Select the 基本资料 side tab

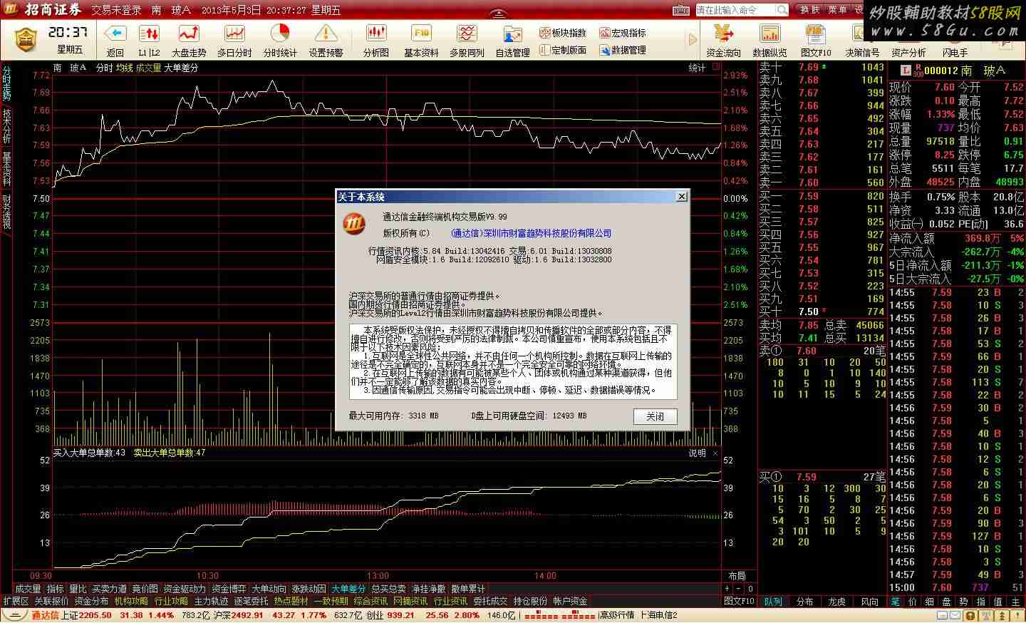(6, 168)
